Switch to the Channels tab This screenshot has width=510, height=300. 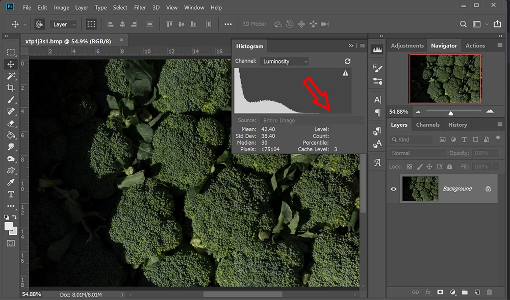point(427,125)
